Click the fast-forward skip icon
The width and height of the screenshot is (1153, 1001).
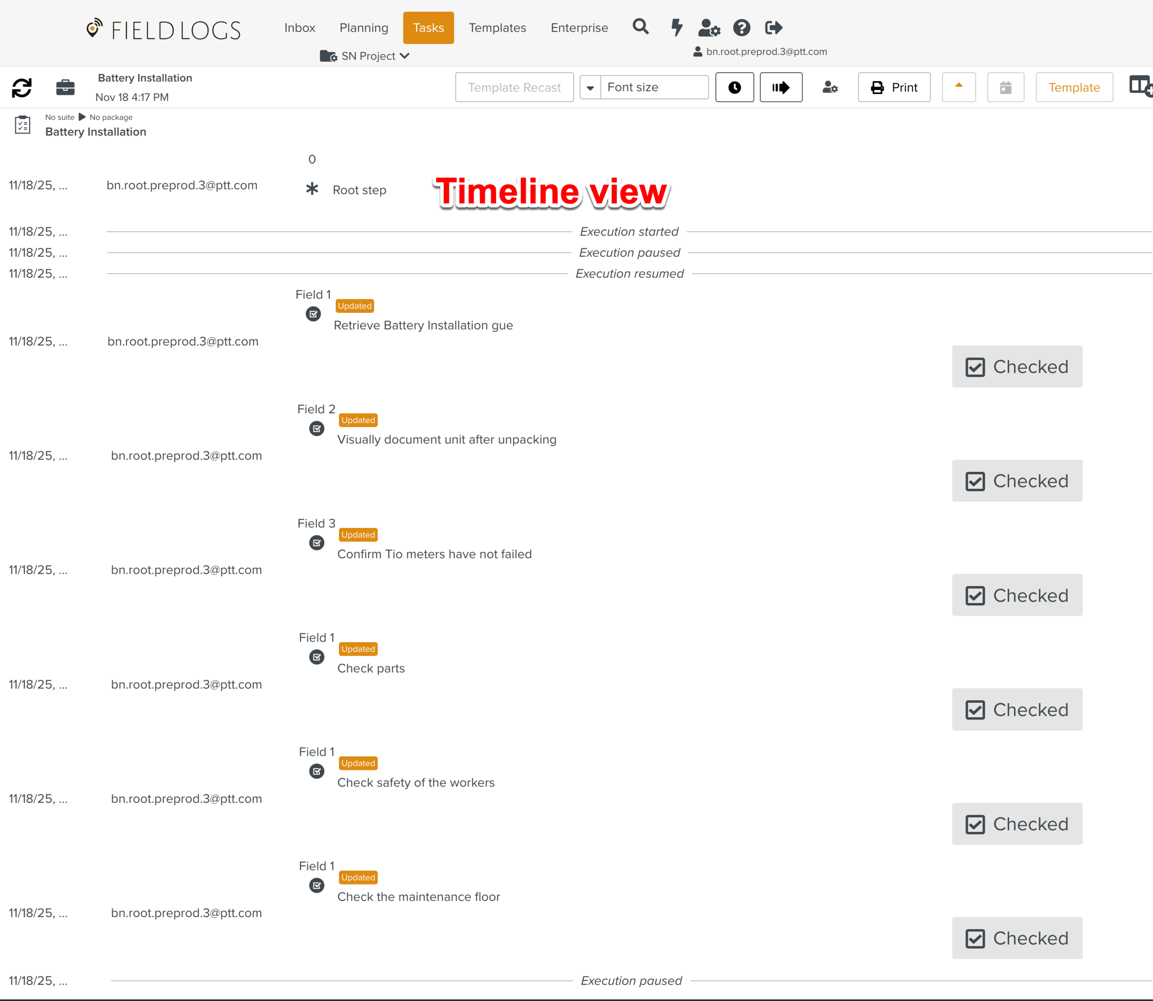click(781, 87)
